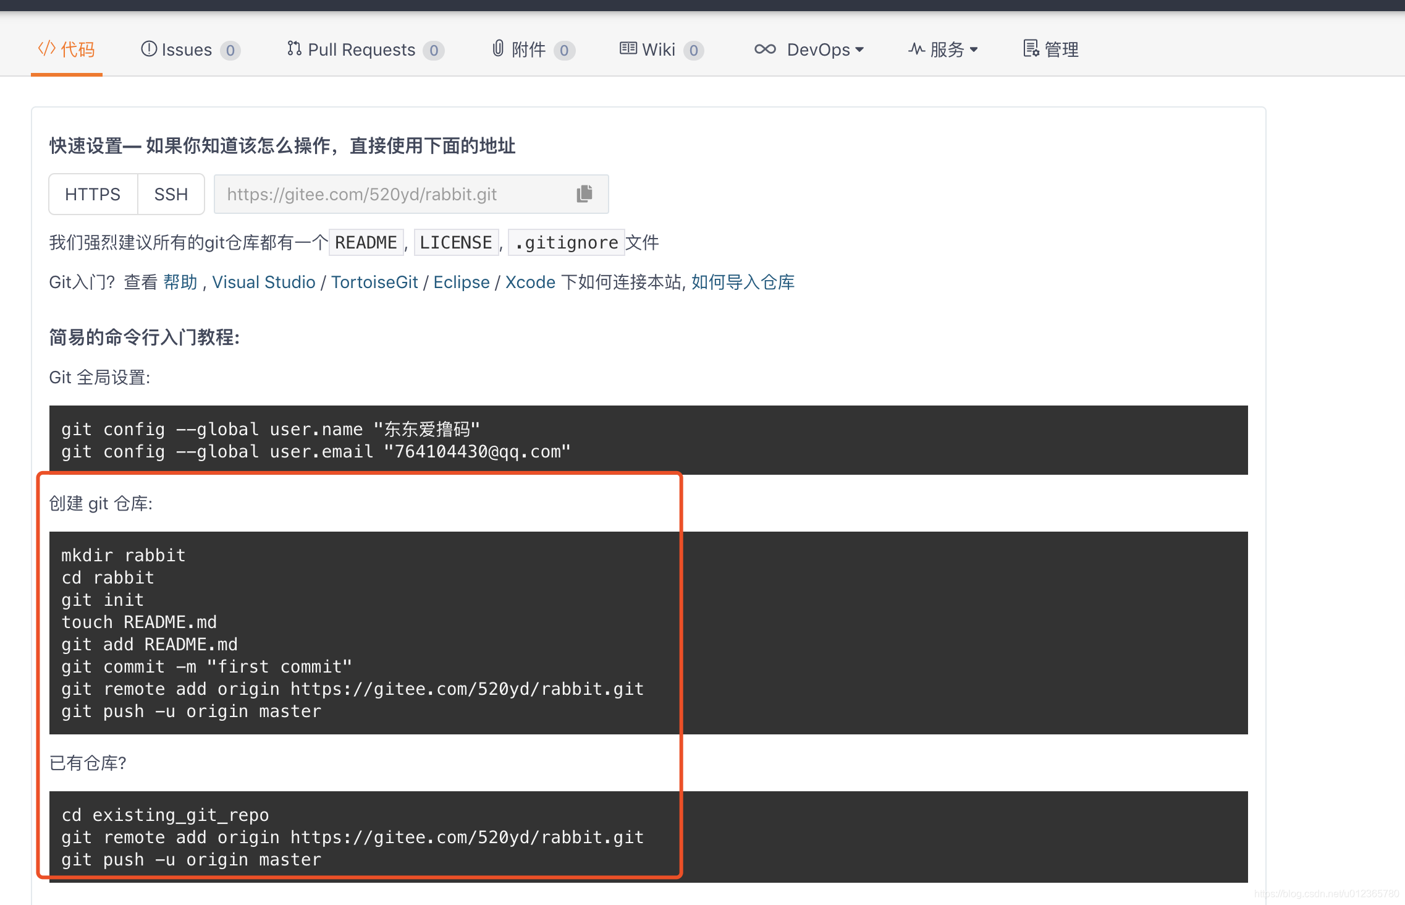
Task: Click the README code label
Action: click(366, 242)
